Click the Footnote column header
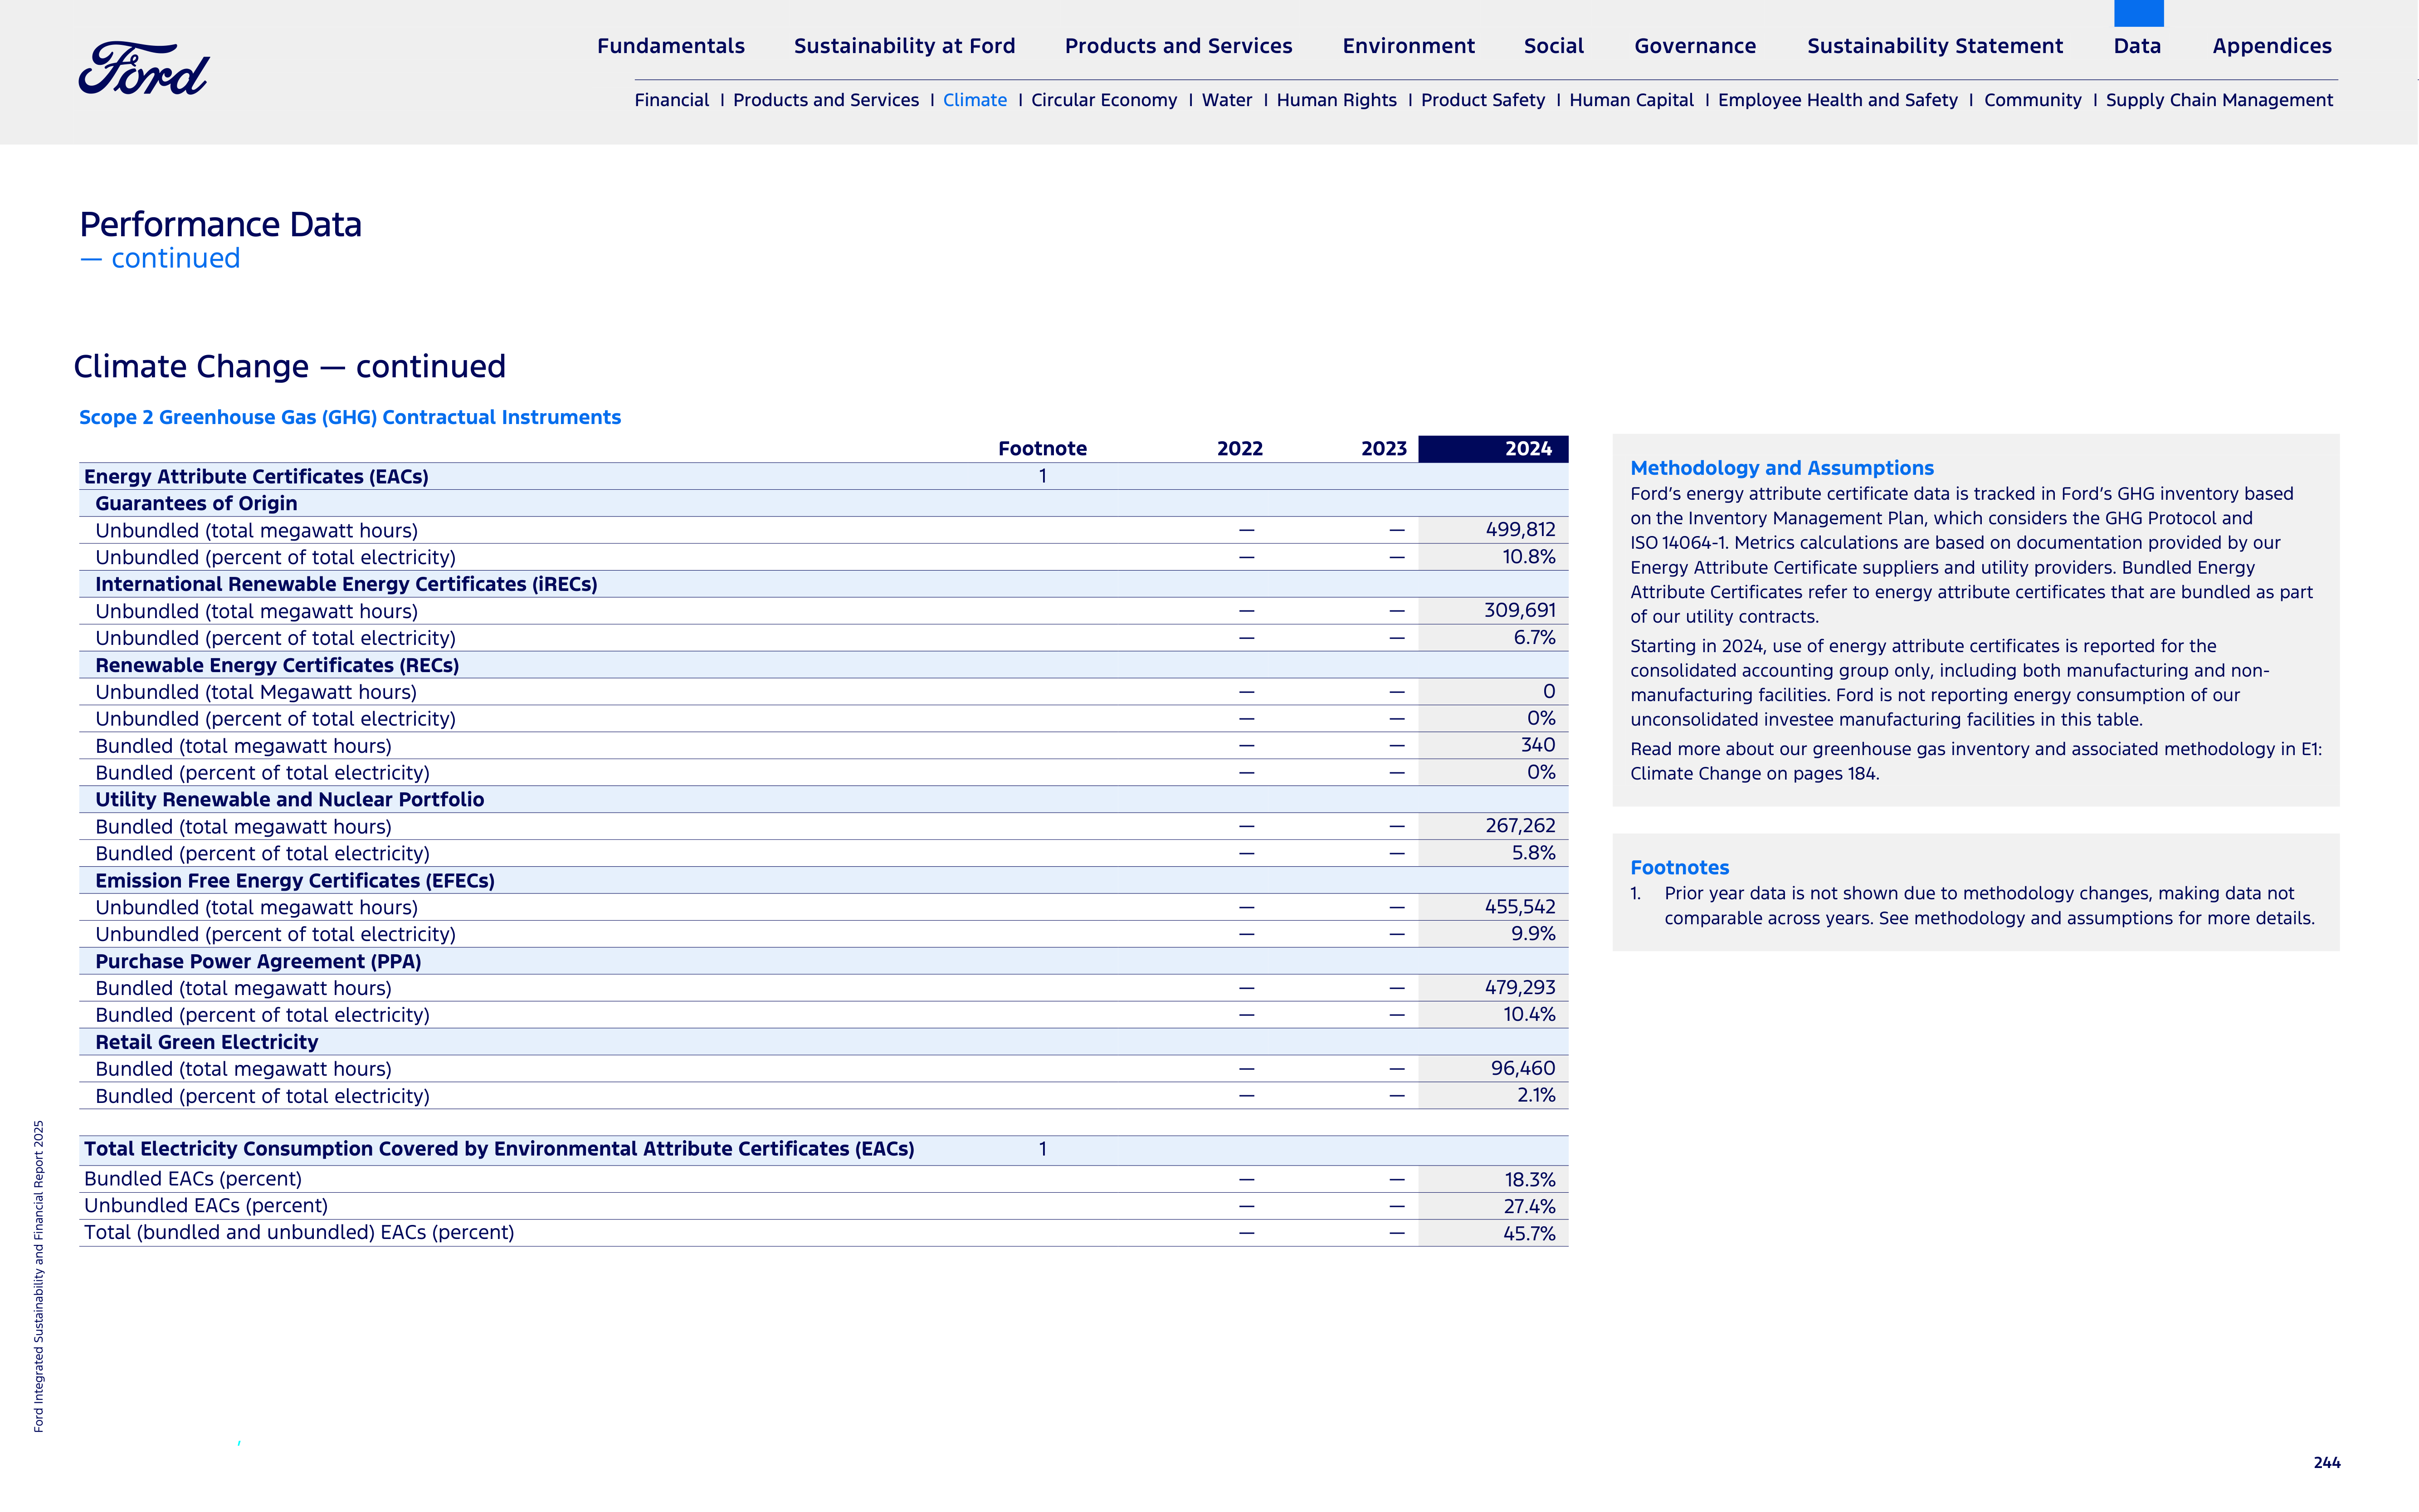Viewport: 2419px width, 1512px height. pos(1042,449)
